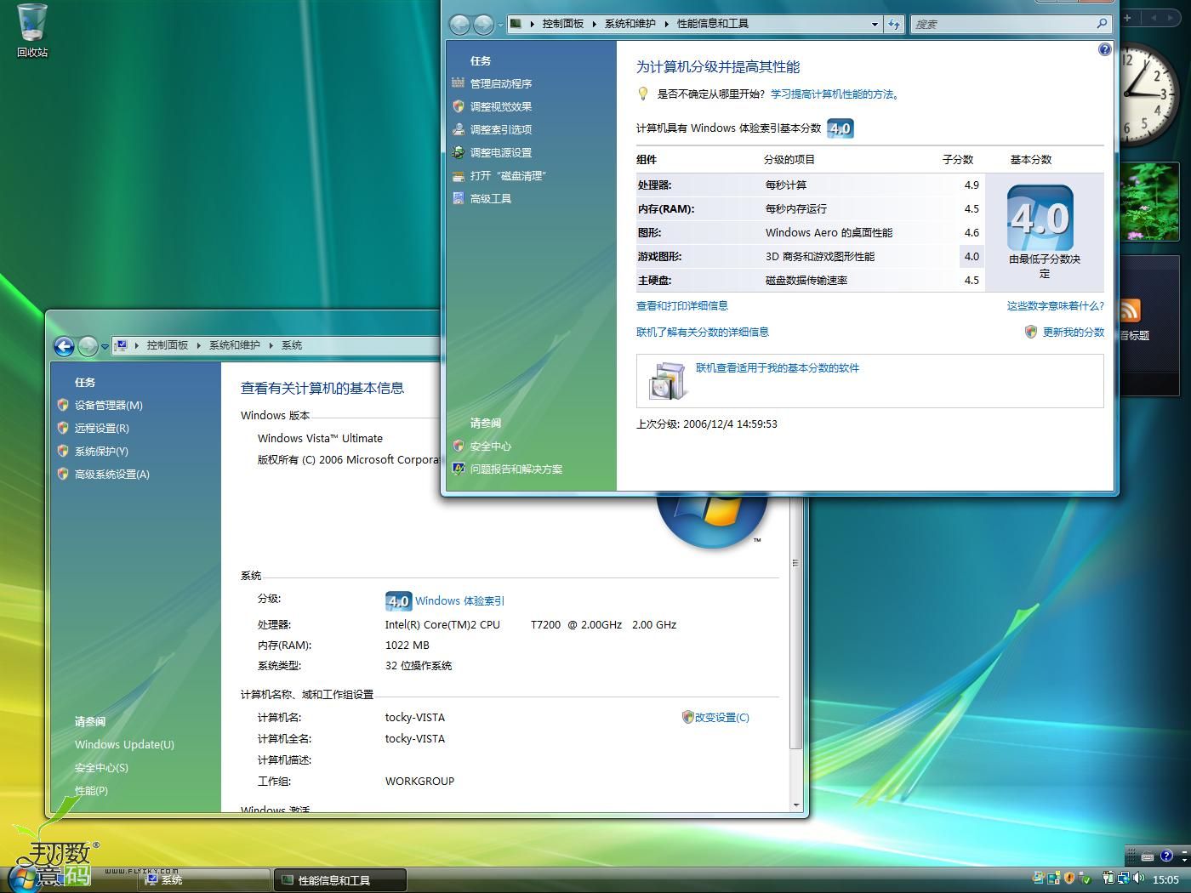This screenshot has width=1191, height=893.
Task: Open 设备管理器(M) in System window
Action: pyautogui.click(x=109, y=405)
